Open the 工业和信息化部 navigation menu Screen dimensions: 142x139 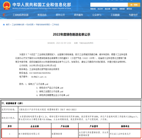coord(21,15)
